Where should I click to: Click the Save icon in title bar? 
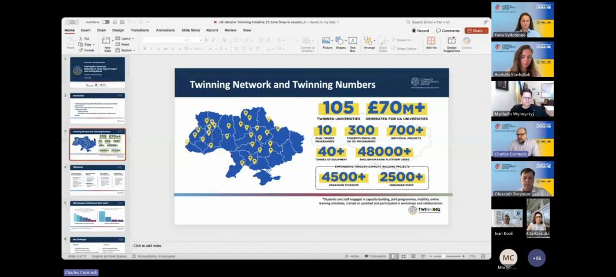122,22
